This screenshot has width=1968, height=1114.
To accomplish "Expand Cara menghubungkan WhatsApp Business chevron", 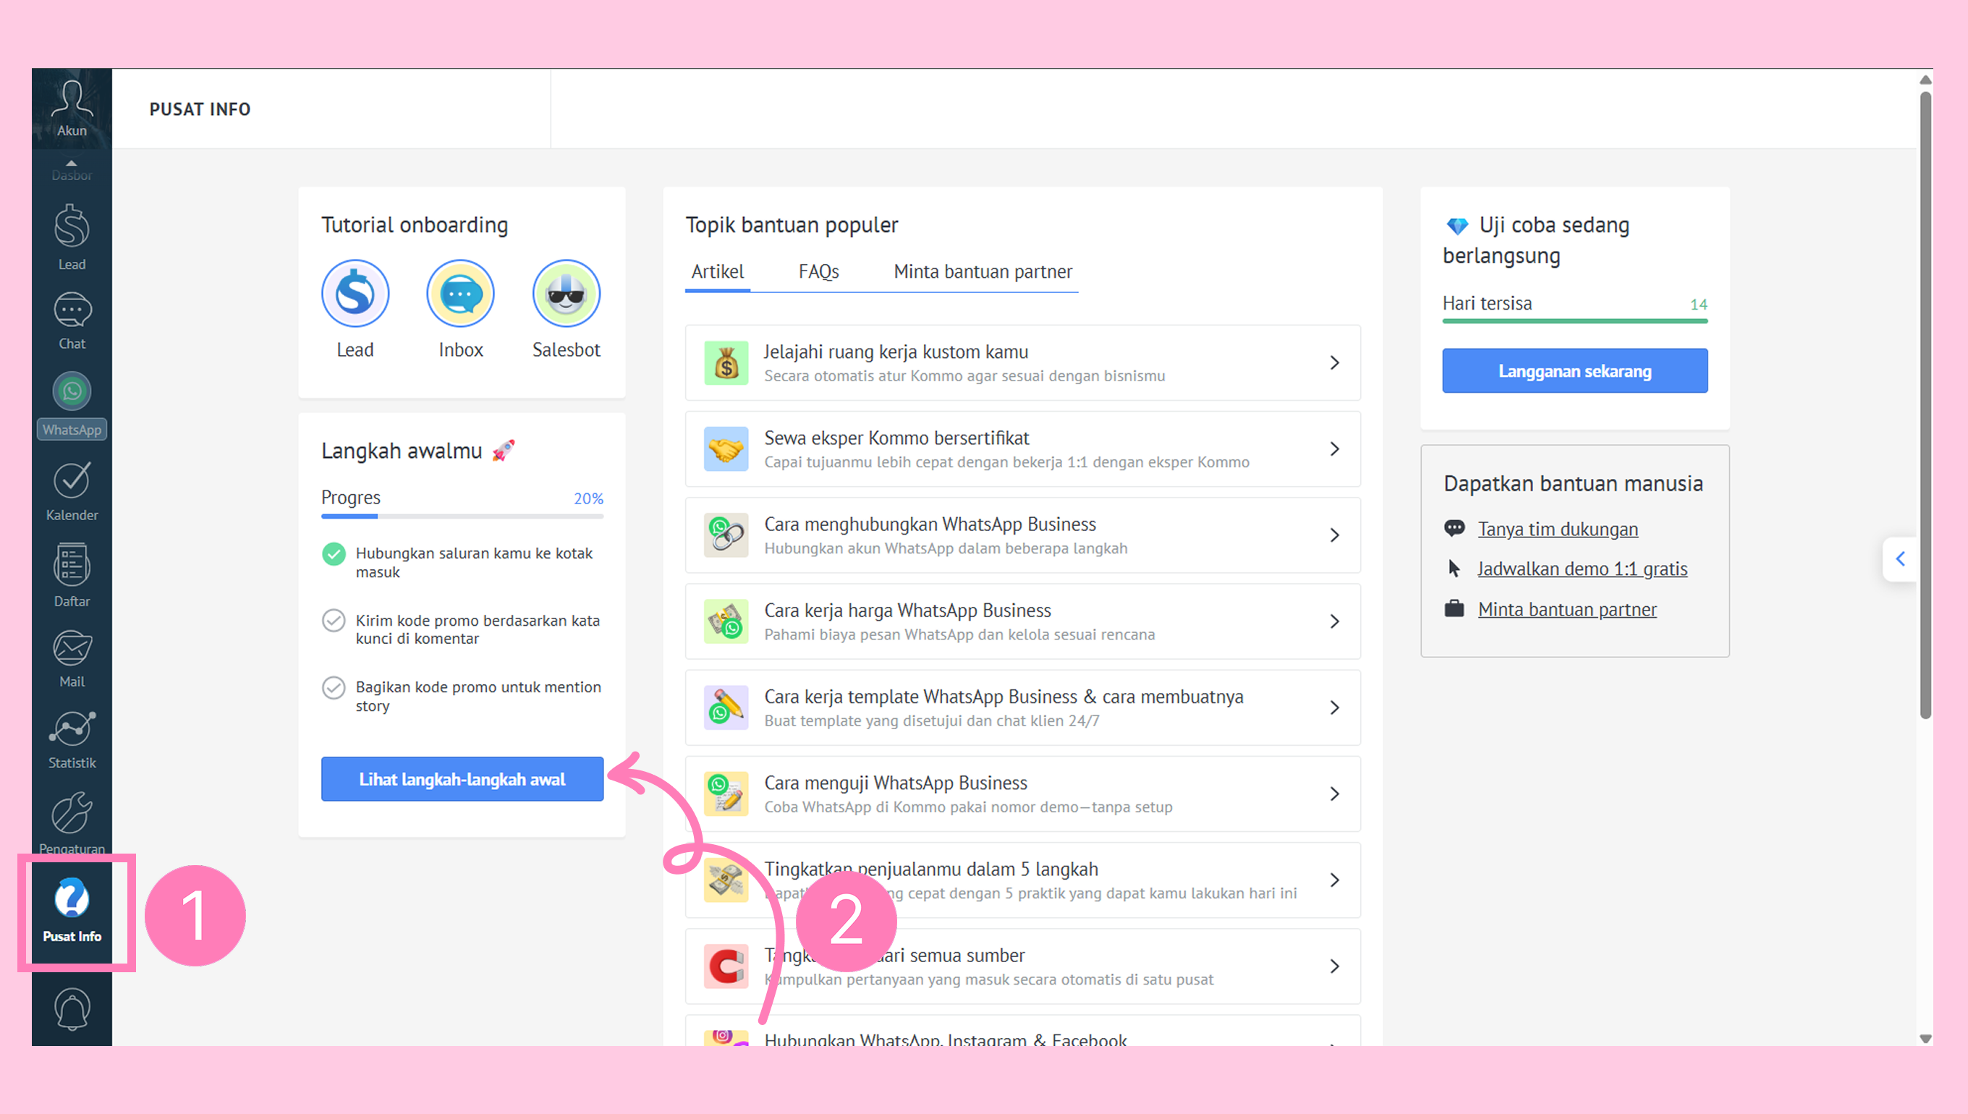I will tap(1334, 535).
